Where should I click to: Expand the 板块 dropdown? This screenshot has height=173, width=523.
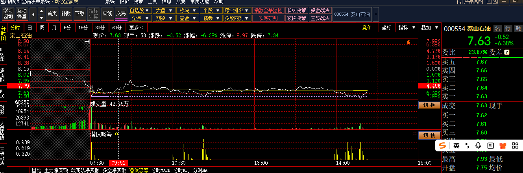pyautogui.click(x=187, y=10)
